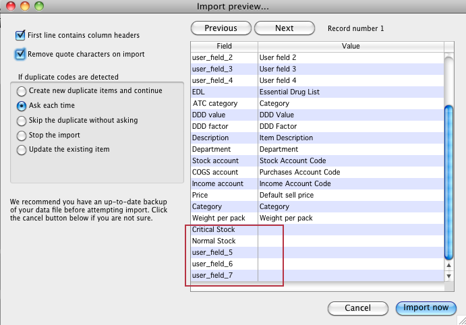
Task: Click the Import now button
Action: tap(426, 307)
